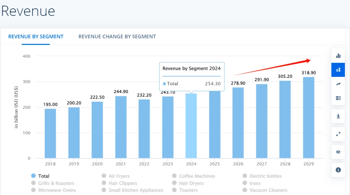Open the Revenue Change by Segment tab
The height and width of the screenshot is (195, 350).
tap(117, 36)
